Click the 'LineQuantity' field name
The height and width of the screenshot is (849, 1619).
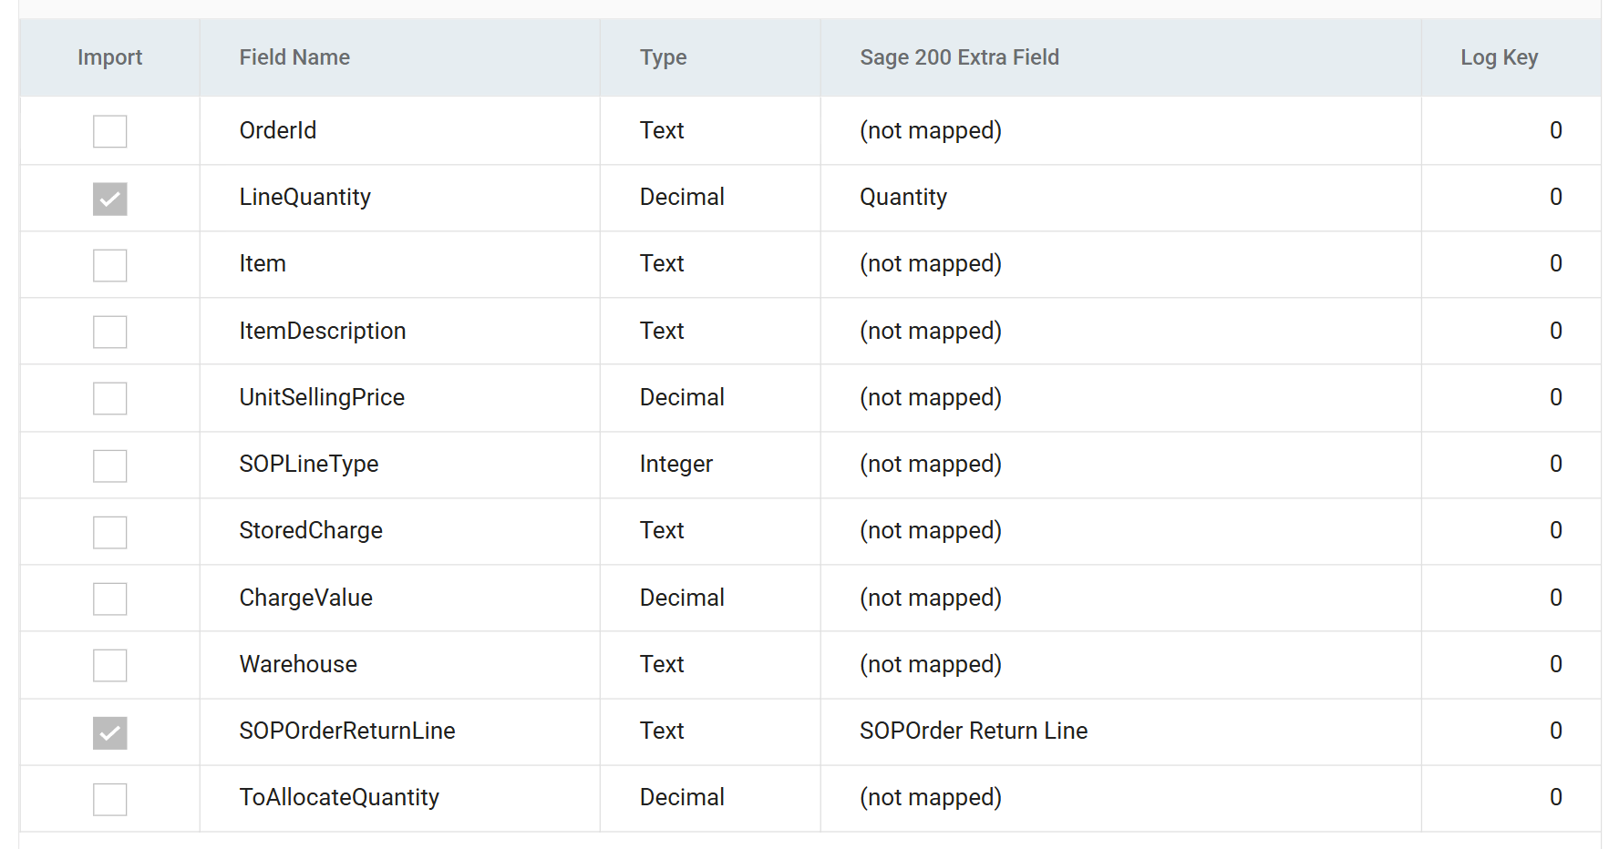(x=305, y=198)
